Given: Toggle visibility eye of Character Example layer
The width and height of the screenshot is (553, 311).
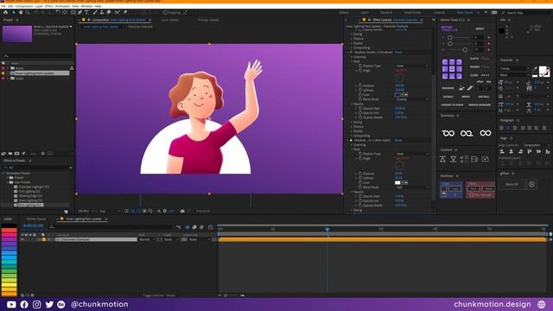Looking at the screenshot, I should coord(22,239).
